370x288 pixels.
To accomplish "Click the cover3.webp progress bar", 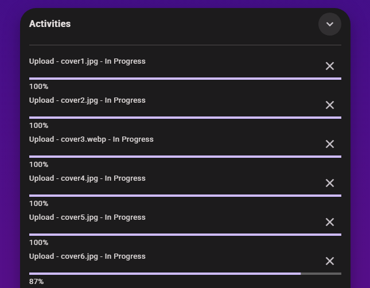I will [185, 157].
